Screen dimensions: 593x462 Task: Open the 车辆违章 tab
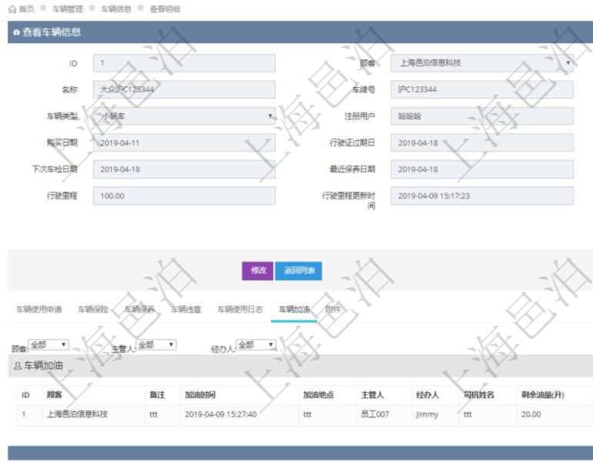pos(185,310)
